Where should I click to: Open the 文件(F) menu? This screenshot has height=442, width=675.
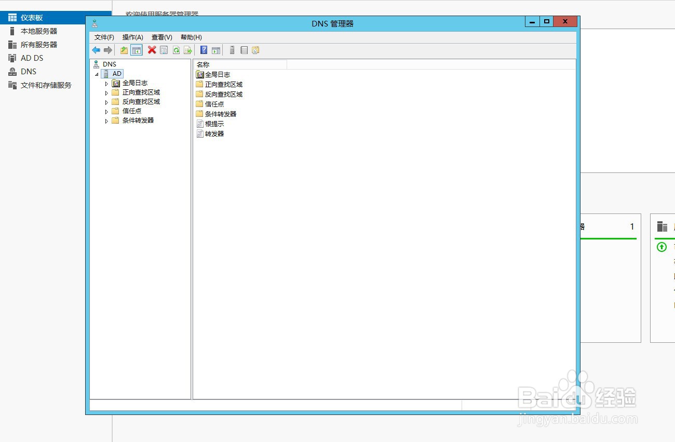click(104, 37)
